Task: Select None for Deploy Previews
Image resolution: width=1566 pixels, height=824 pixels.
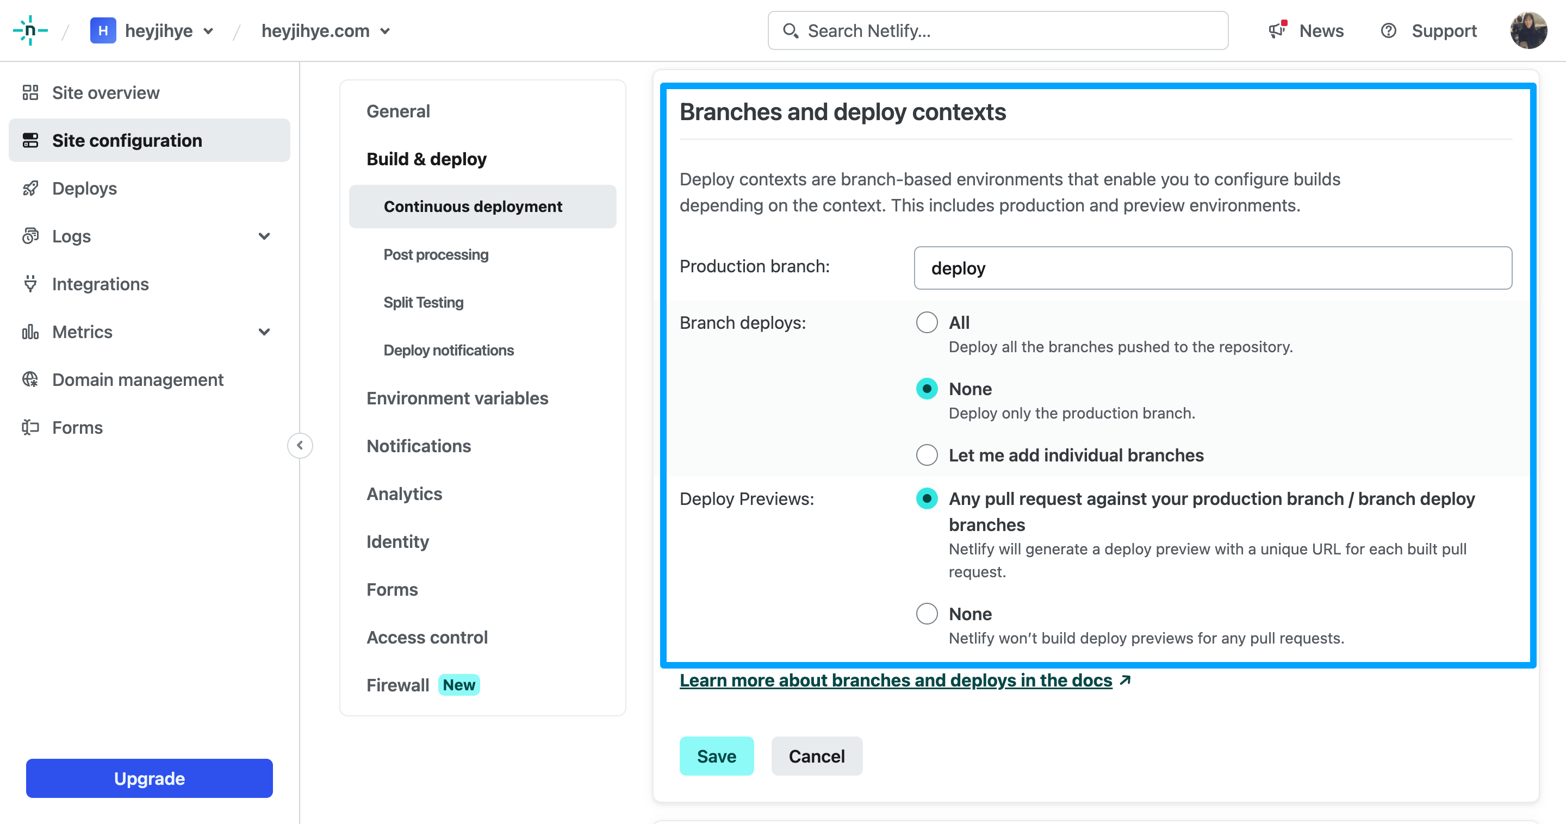Action: [927, 614]
